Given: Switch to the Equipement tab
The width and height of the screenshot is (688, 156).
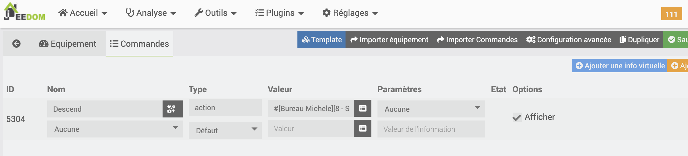Looking at the screenshot, I should (68, 44).
